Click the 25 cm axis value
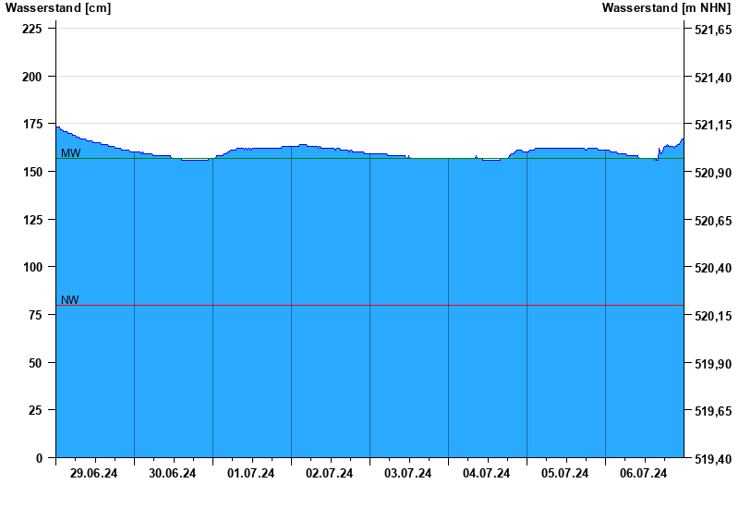The height and width of the screenshot is (508, 739). [35, 411]
